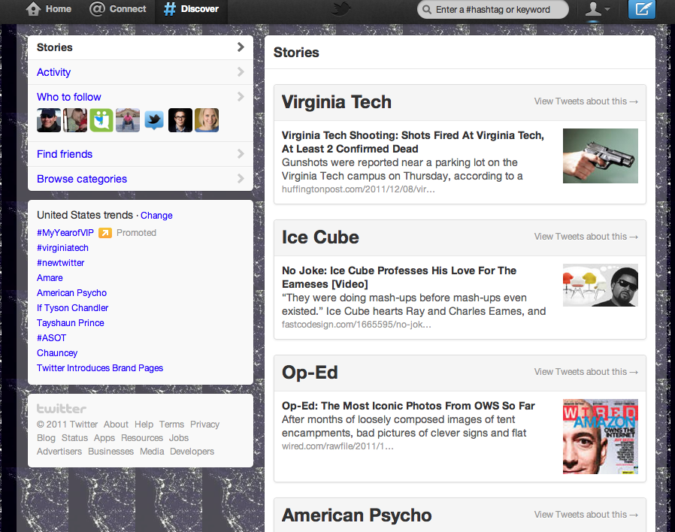
Task: Select the blonde woman avatar
Action: coord(207,120)
